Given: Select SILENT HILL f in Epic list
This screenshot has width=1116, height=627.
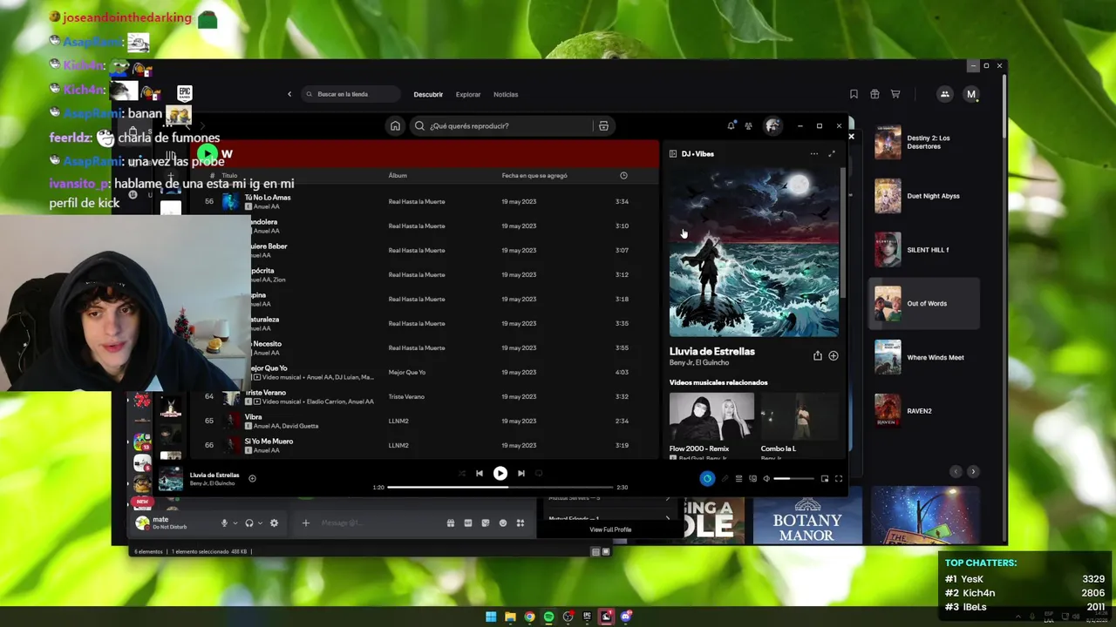Looking at the screenshot, I should tap(924, 250).
